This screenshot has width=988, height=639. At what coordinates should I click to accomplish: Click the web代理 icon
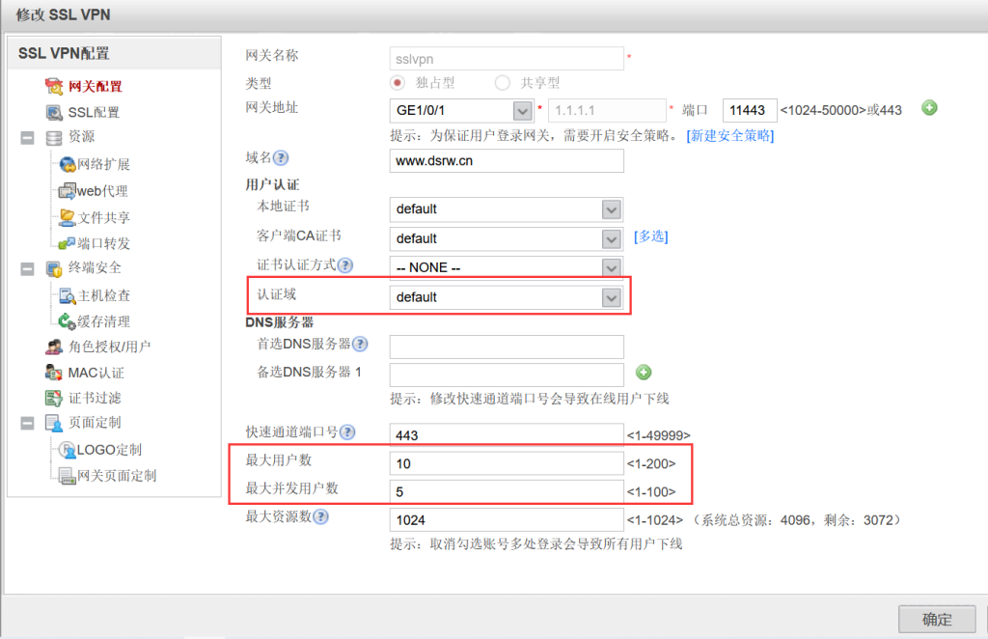tap(67, 191)
